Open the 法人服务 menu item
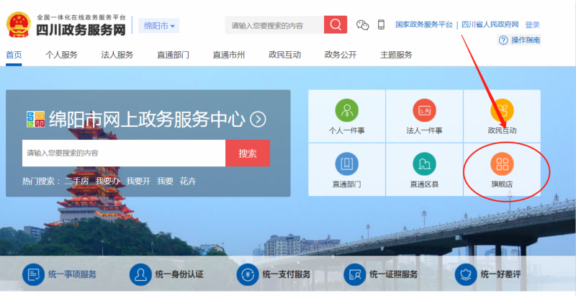 117,55
